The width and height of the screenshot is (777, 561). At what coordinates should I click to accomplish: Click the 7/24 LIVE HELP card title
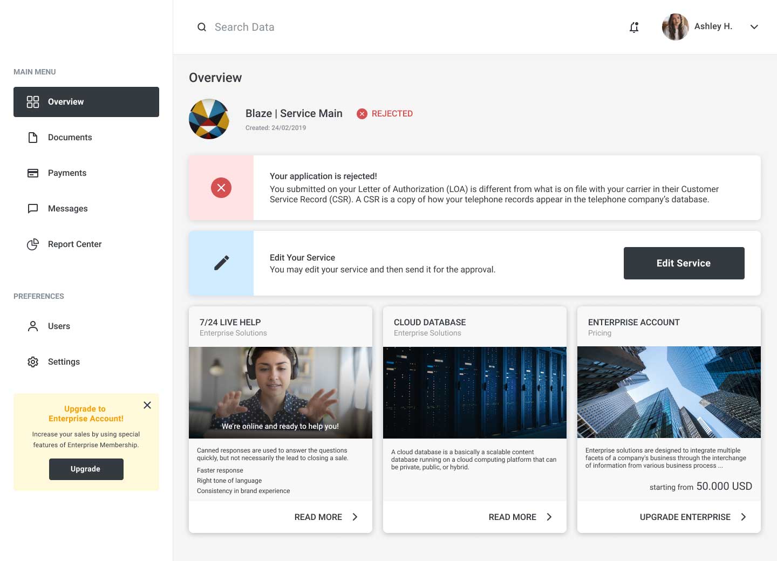tap(230, 323)
